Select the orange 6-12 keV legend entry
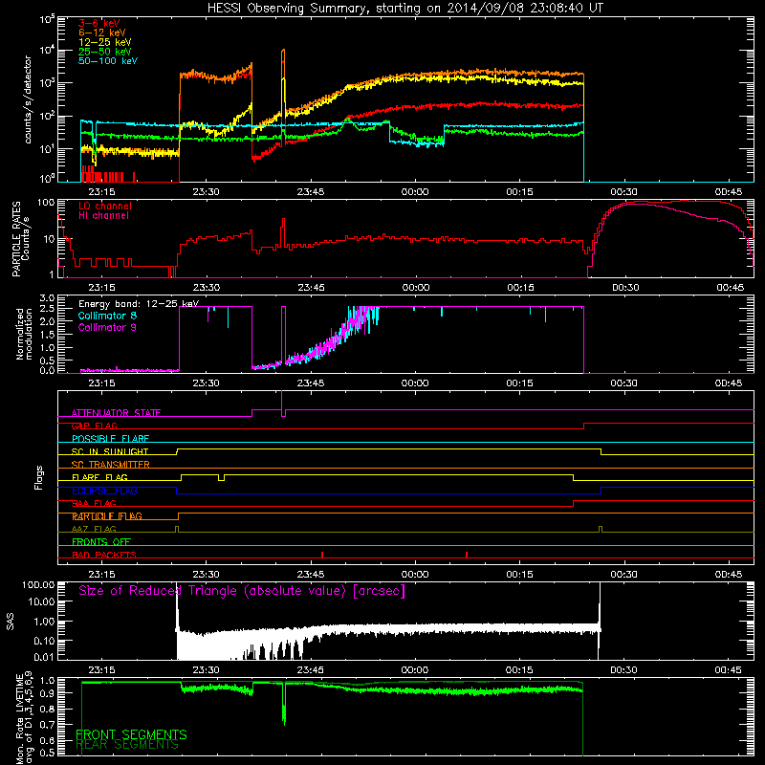 [102, 33]
